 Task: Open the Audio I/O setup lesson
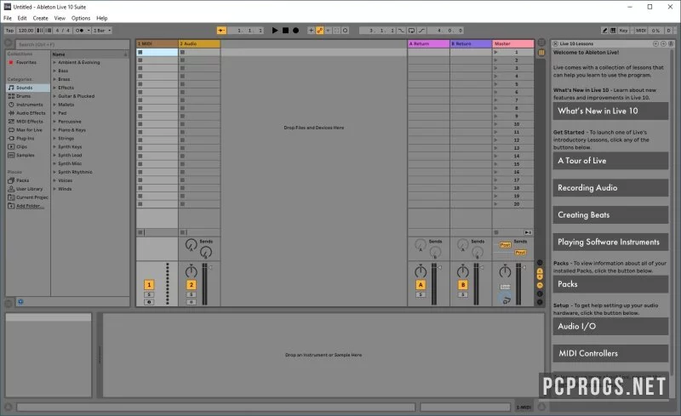point(610,326)
